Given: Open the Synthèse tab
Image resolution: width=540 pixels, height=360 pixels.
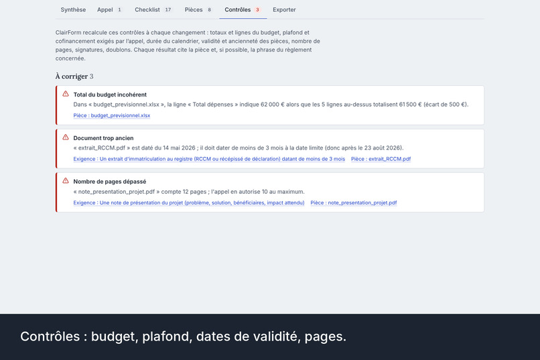Looking at the screenshot, I should [73, 9].
